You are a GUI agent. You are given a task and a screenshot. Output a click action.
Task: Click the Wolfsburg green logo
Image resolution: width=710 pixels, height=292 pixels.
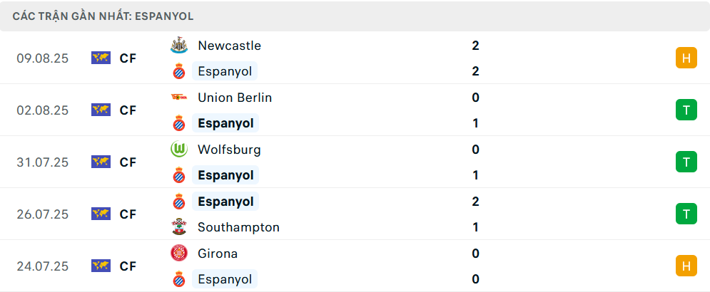point(178,150)
